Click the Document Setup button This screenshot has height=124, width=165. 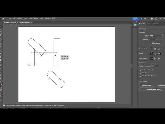point(146,85)
